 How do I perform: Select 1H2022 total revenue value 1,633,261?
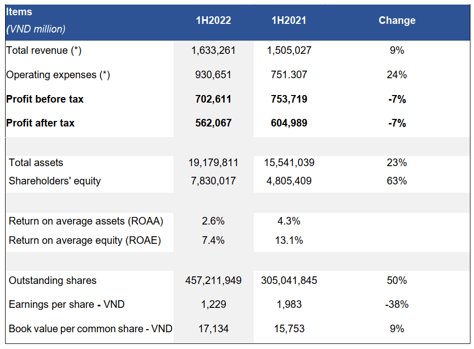214,50
